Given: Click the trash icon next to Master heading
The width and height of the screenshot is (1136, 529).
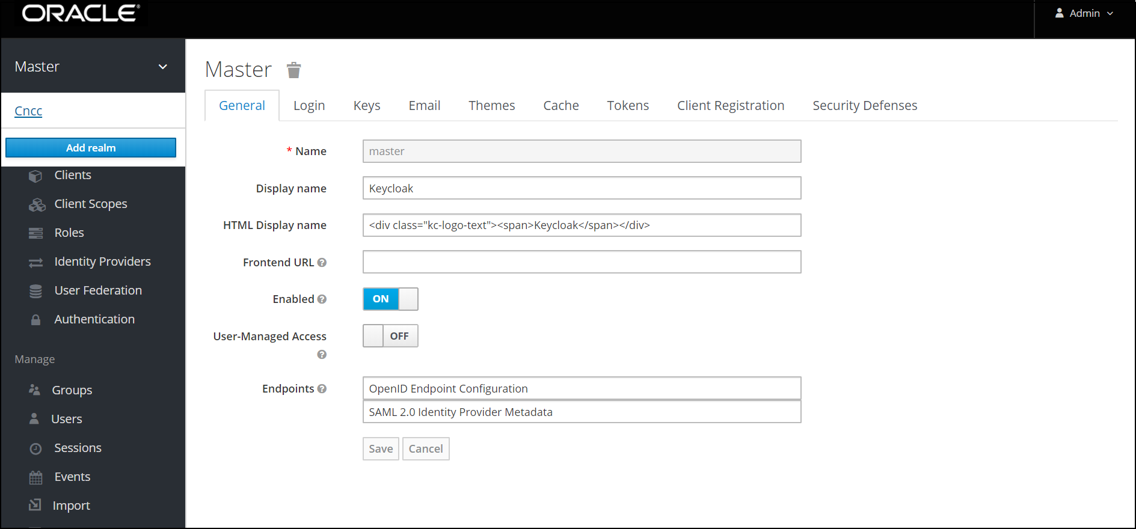Looking at the screenshot, I should click(293, 70).
